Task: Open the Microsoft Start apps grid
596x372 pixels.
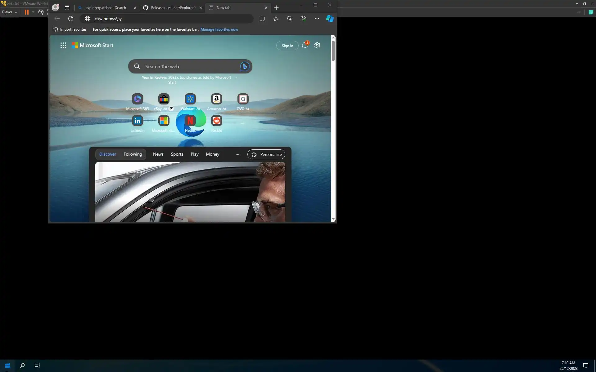Action: (63, 46)
